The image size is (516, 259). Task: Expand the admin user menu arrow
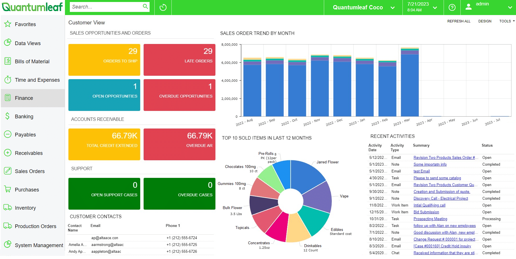tap(510, 8)
